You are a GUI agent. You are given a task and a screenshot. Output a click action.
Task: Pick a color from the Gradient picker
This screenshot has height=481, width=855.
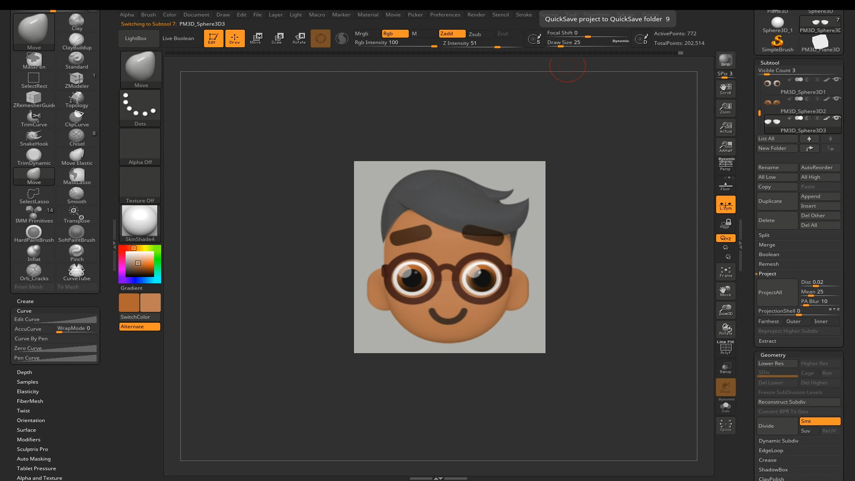coord(139,263)
